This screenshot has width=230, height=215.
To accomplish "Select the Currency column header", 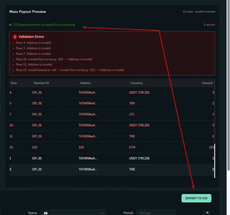I will pos(136,83).
